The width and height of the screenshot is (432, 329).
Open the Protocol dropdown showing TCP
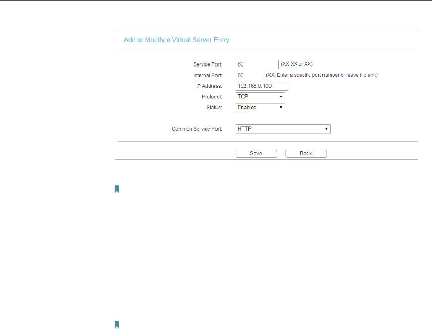tap(260, 97)
